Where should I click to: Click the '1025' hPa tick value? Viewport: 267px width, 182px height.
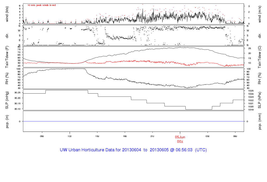[x=251, y=91]
